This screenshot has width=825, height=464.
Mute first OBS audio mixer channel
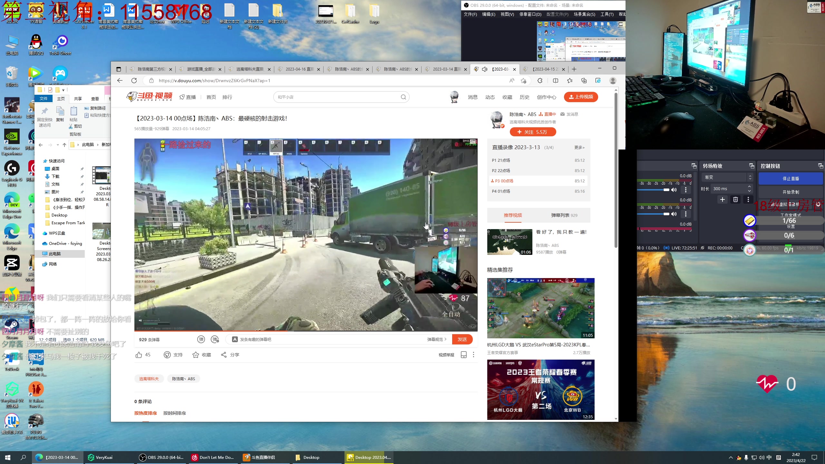[x=674, y=190]
